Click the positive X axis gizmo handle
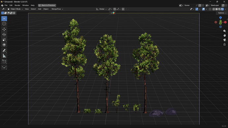 [225, 22]
